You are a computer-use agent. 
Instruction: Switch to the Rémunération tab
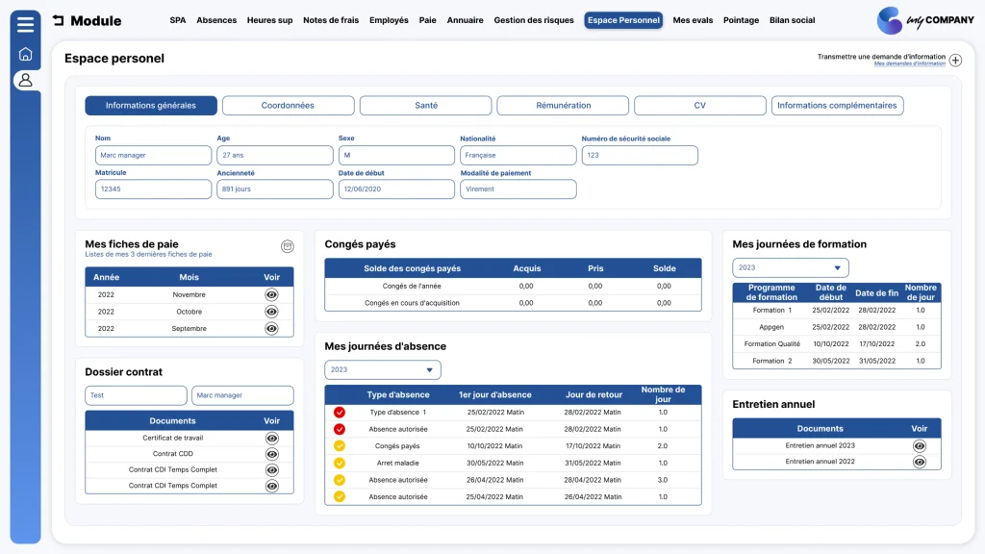coord(563,106)
